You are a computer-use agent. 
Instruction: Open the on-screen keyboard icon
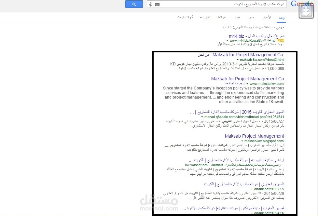pos(157,4)
